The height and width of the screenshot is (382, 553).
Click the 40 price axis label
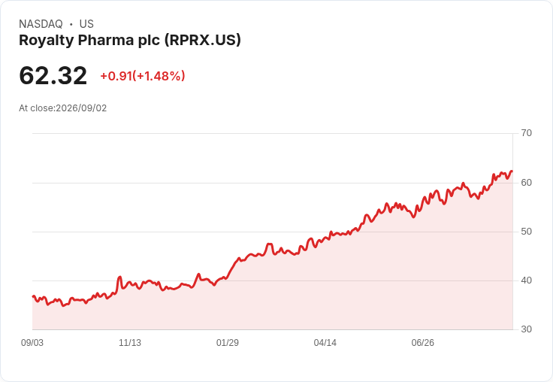[526, 280]
